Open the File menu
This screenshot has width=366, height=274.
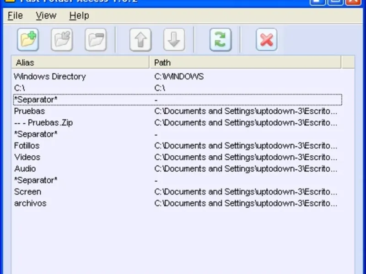15,16
